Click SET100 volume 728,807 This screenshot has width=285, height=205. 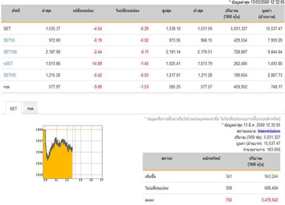(240, 52)
